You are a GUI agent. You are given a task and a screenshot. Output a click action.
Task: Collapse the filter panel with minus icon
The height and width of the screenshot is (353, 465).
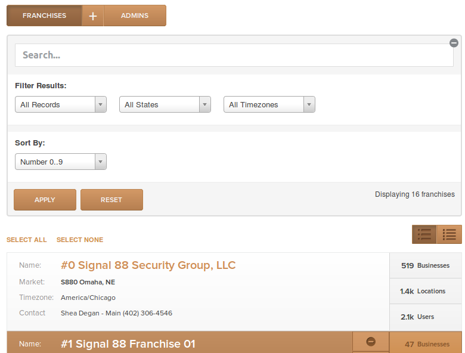(454, 43)
